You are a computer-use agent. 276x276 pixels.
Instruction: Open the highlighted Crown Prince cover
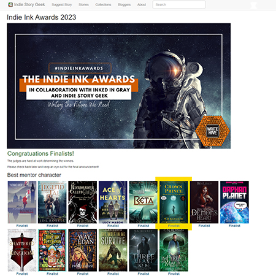tap(174, 202)
